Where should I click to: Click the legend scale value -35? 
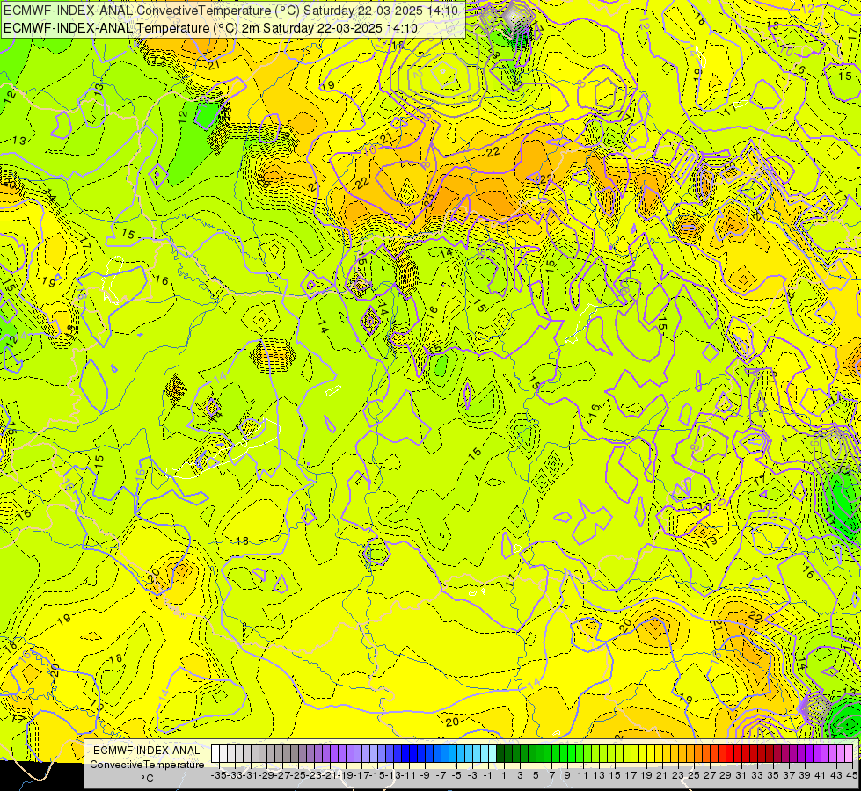click(x=219, y=775)
